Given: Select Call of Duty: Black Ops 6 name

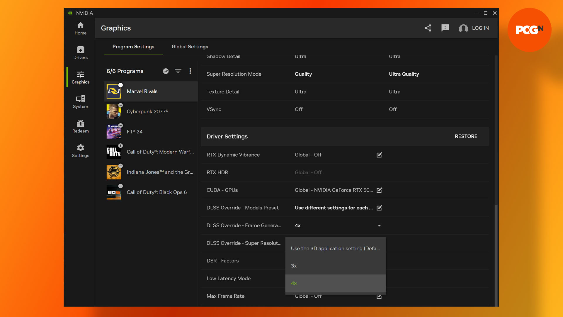Looking at the screenshot, I should point(157,192).
